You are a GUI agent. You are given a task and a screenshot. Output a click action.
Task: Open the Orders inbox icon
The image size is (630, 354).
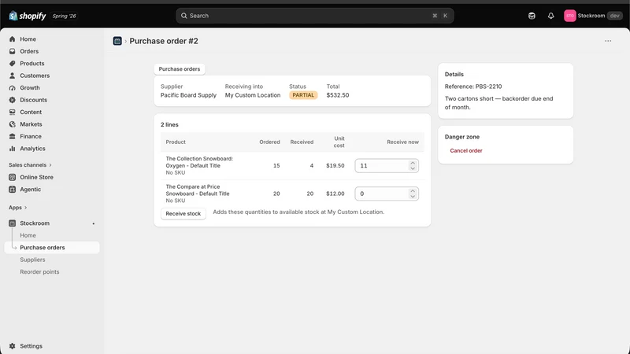[x=12, y=51]
